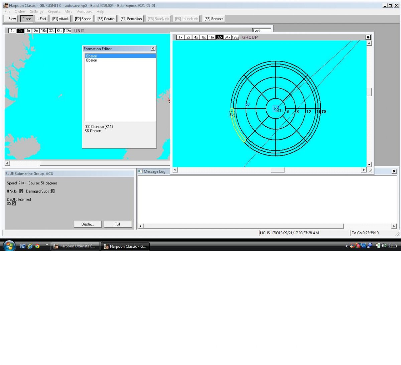
Task: Click the center-view dot icon in GROUP window
Action: point(368,37)
